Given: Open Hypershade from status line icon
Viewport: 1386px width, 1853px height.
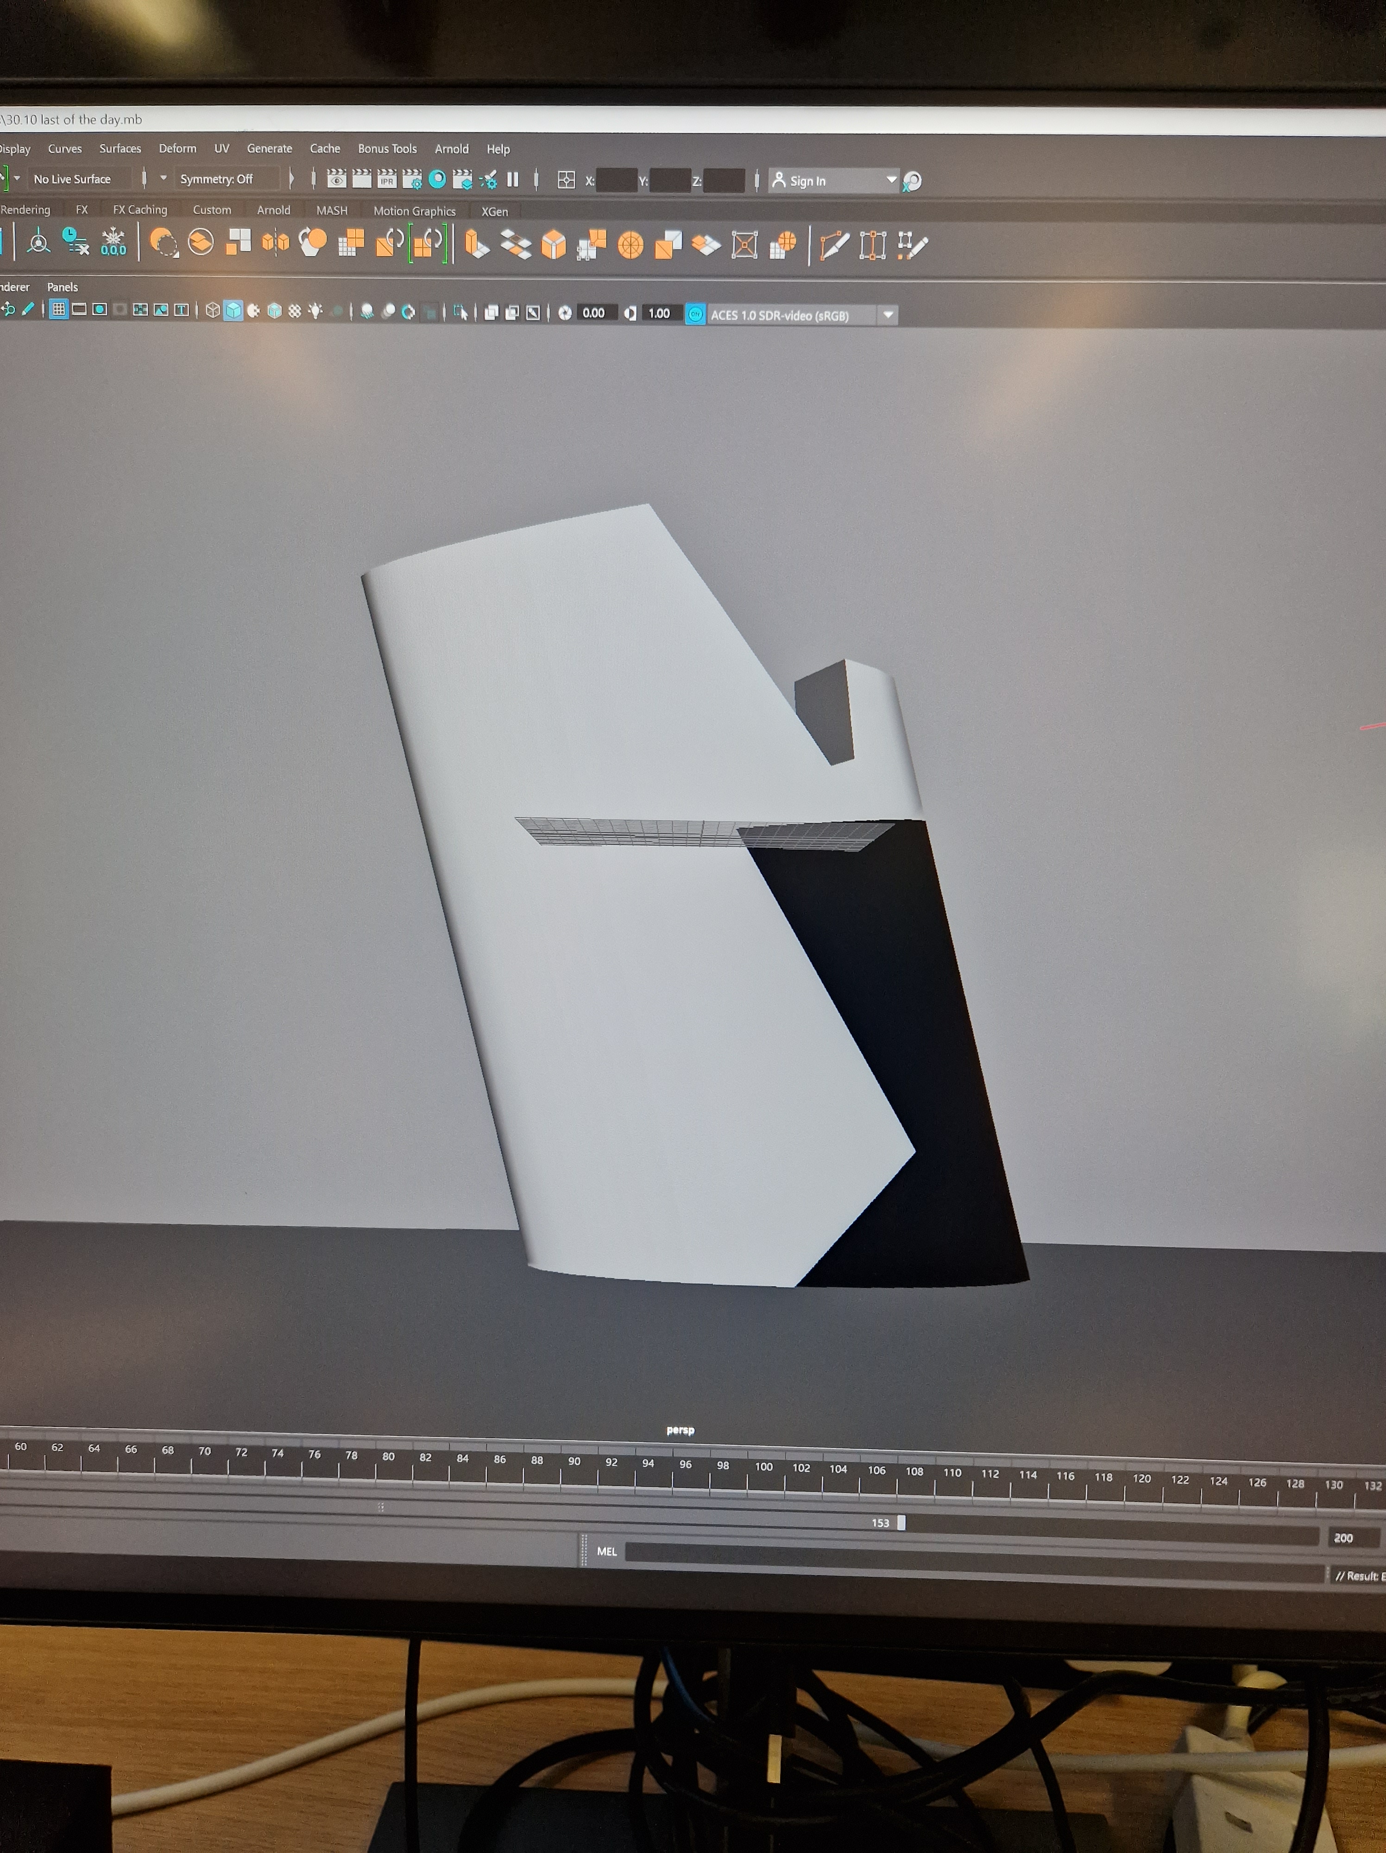Looking at the screenshot, I should 437,179.
